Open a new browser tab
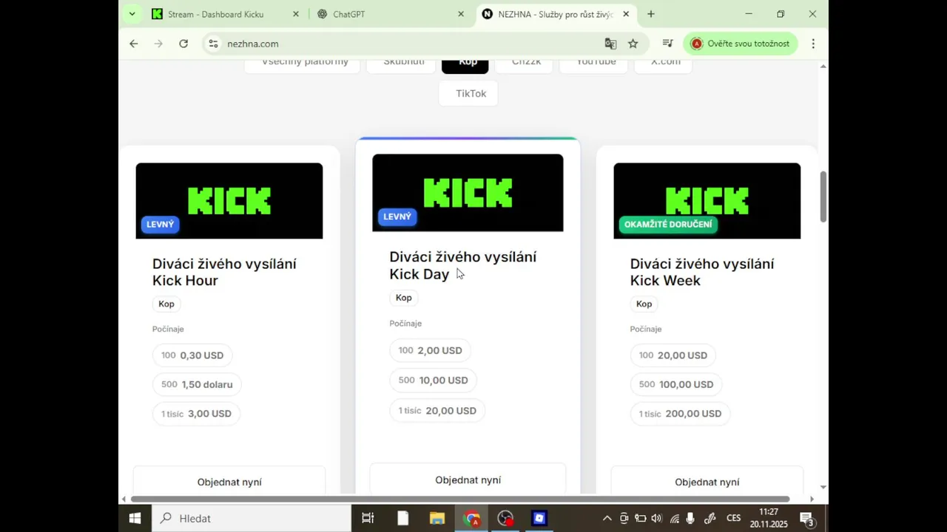This screenshot has width=947, height=532. [x=650, y=14]
